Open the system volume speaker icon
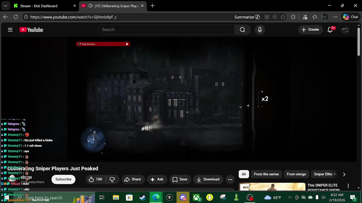362x203 pixels. click(324, 198)
